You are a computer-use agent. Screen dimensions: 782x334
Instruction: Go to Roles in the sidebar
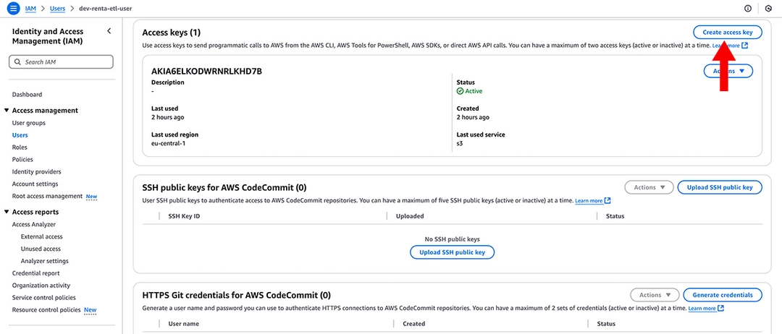pos(20,147)
